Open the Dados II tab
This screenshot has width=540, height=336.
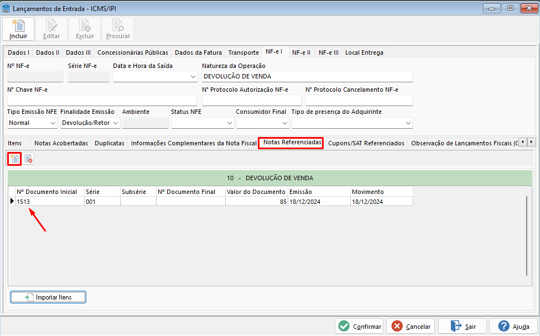48,53
